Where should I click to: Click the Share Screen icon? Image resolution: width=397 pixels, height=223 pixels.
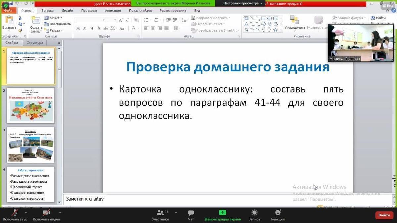click(222, 213)
